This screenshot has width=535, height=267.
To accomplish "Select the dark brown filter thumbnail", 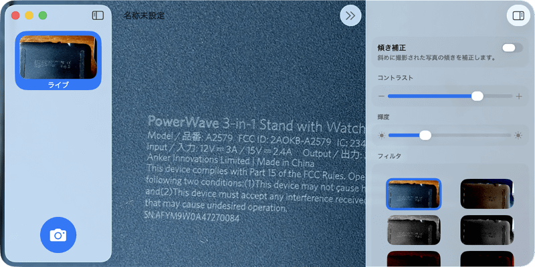I will click(x=487, y=194).
